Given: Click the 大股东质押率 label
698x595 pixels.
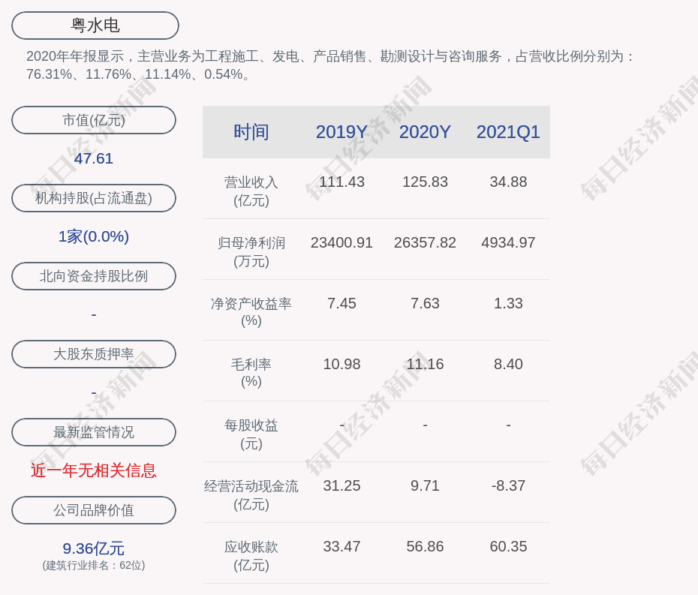Looking at the screenshot, I should tap(94, 354).
